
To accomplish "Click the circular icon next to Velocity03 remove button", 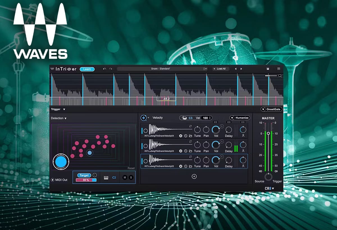I will coord(186,151).
